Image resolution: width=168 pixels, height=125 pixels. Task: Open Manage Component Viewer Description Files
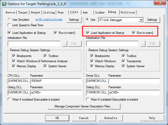[x=84, y=106]
